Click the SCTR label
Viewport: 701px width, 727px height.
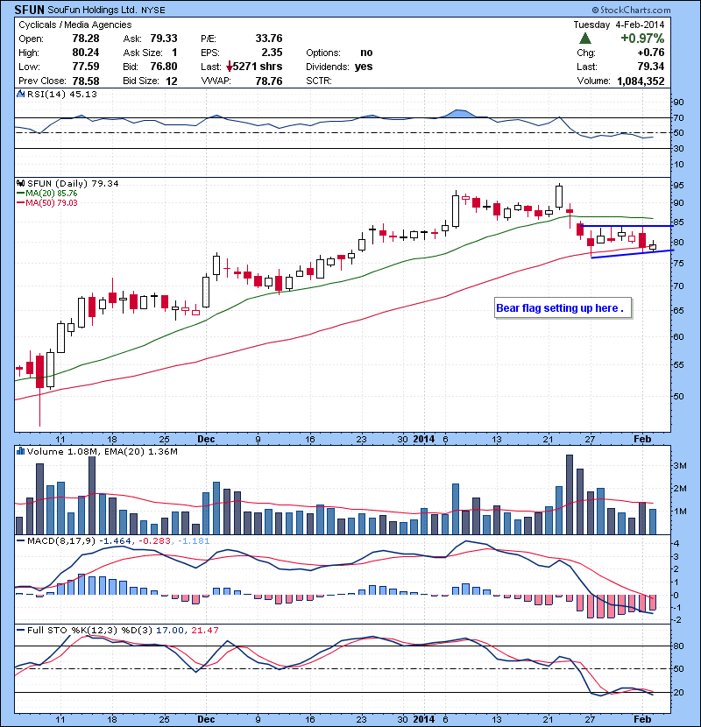(319, 81)
